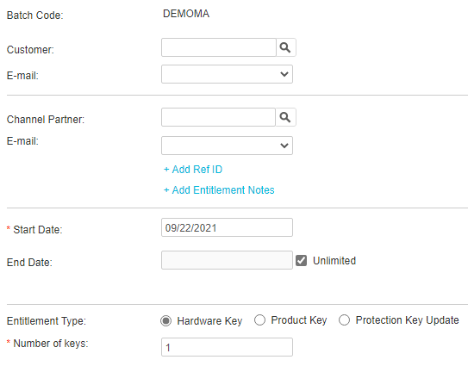Click the Protection Key Update label
468x366 pixels.
pos(407,320)
